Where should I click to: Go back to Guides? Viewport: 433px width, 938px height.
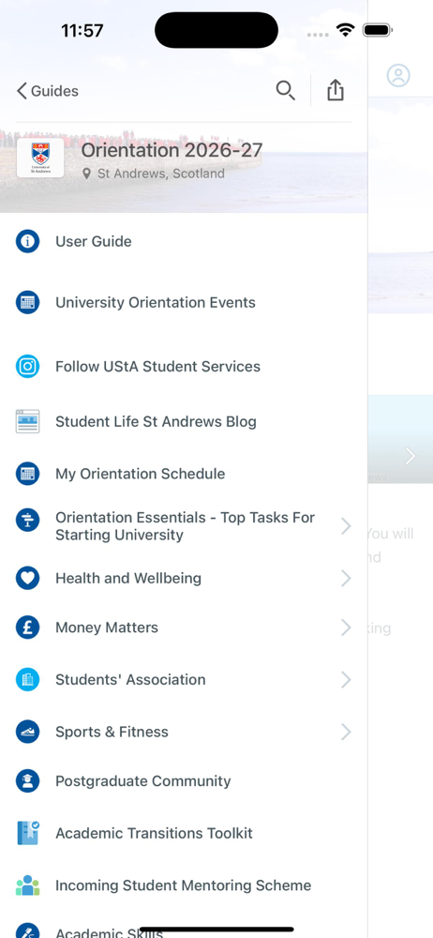pos(47,91)
